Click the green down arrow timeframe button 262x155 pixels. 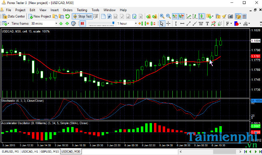pos(67,24)
